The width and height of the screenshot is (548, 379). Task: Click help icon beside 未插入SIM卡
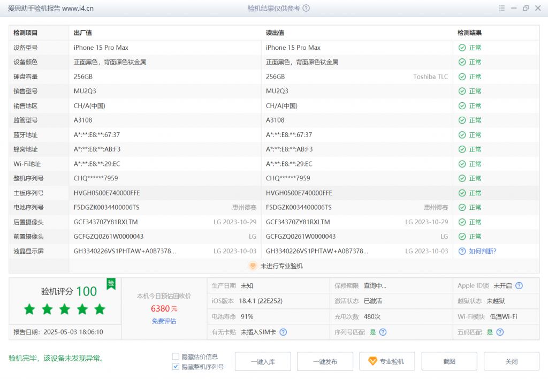(283, 332)
